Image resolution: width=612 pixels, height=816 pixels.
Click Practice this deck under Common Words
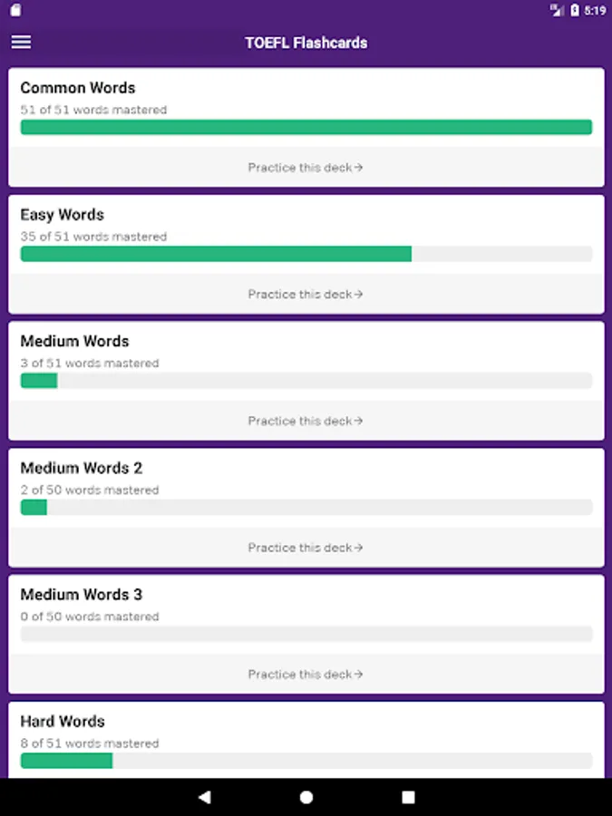306,168
